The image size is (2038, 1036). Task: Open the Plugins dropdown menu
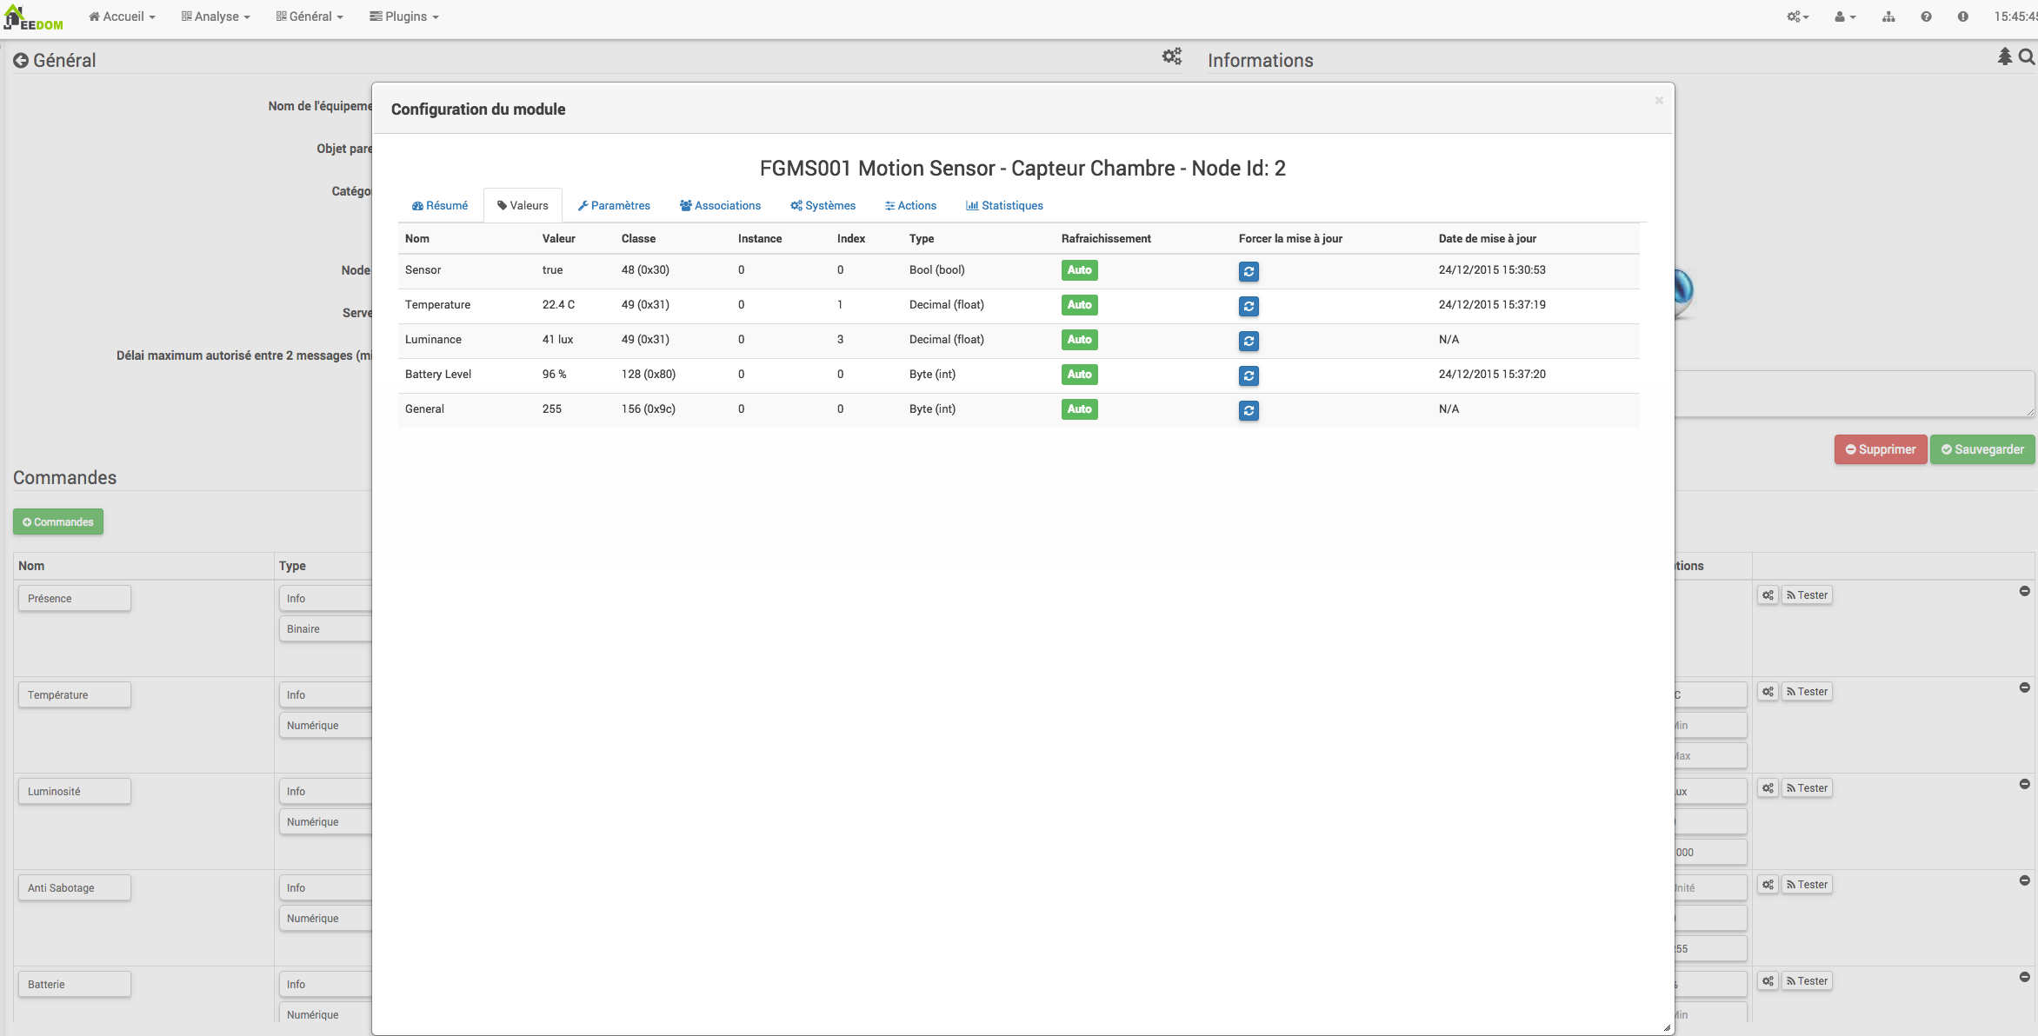(404, 17)
